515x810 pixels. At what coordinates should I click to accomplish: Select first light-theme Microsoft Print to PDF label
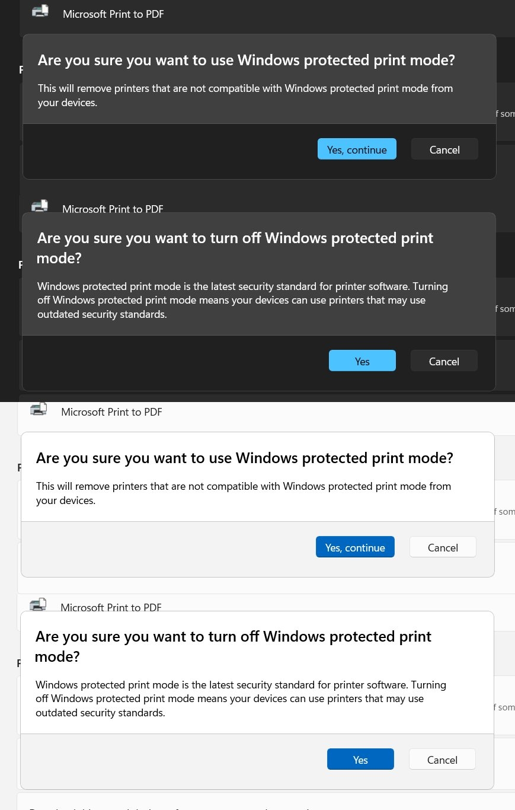pos(111,412)
